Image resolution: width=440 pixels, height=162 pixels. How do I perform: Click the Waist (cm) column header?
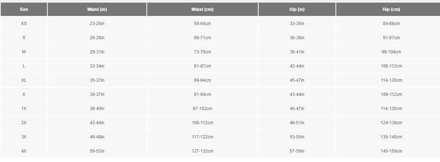click(202, 9)
